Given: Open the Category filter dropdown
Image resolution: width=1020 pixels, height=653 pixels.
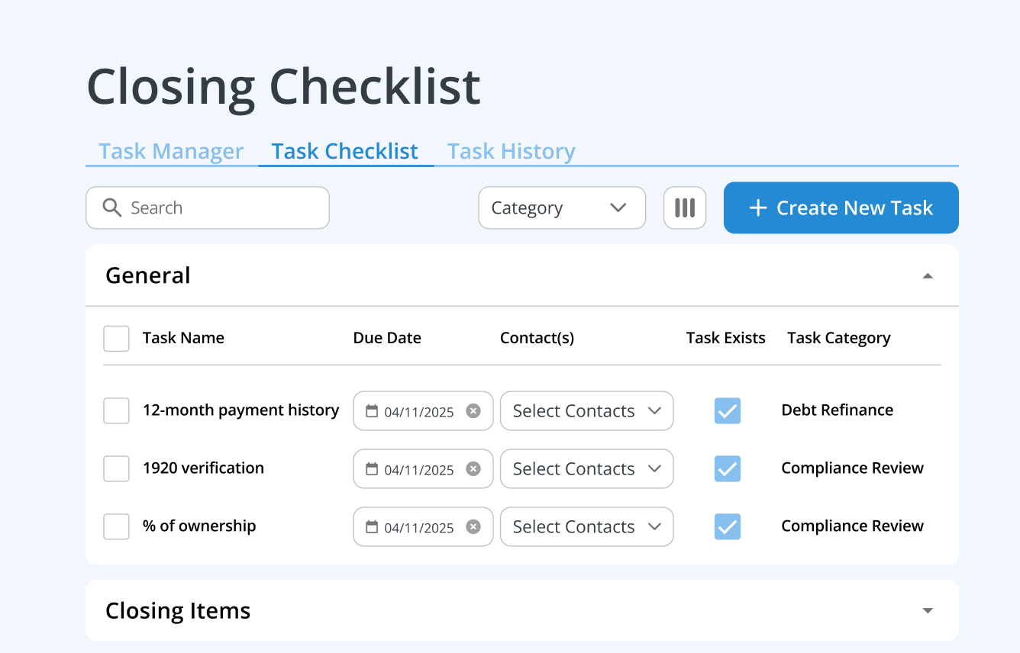Looking at the screenshot, I should pyautogui.click(x=561, y=207).
